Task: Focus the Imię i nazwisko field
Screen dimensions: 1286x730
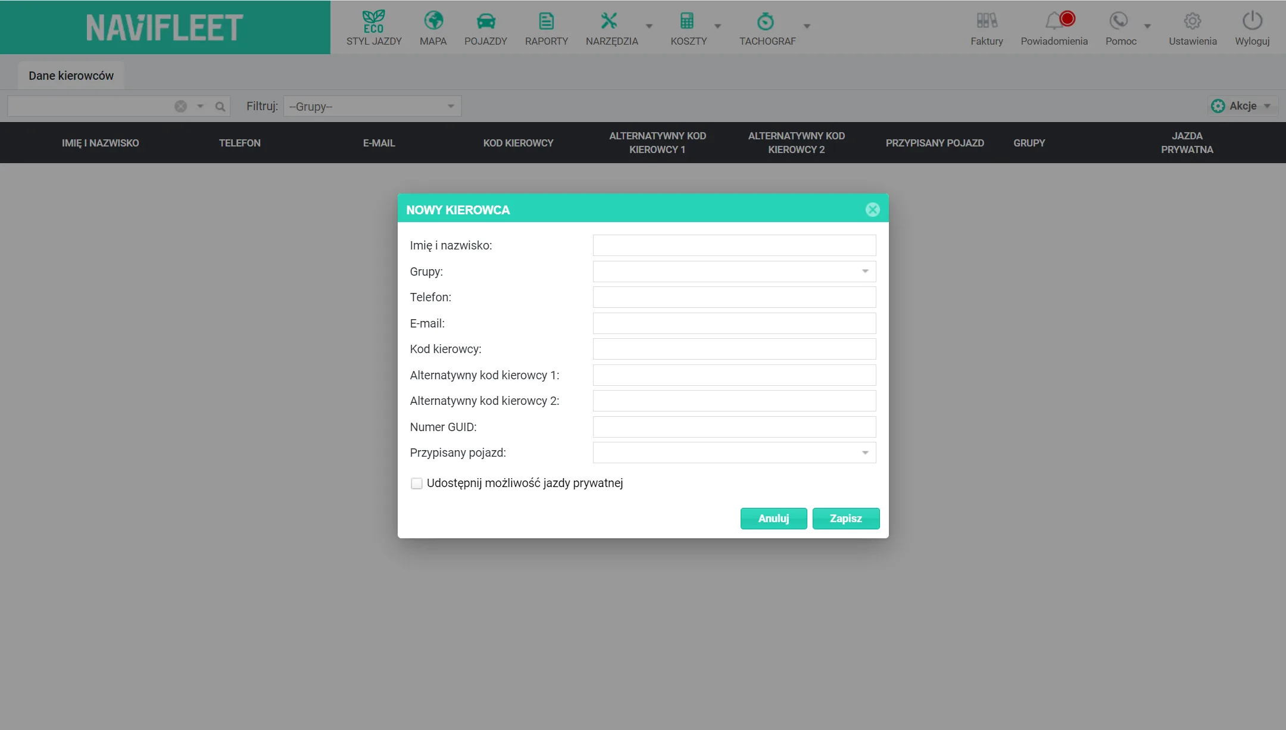Action: coord(734,245)
